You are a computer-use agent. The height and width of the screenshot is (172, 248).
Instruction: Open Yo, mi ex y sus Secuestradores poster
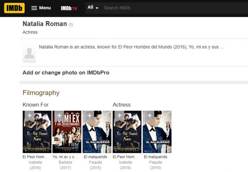[67, 132]
